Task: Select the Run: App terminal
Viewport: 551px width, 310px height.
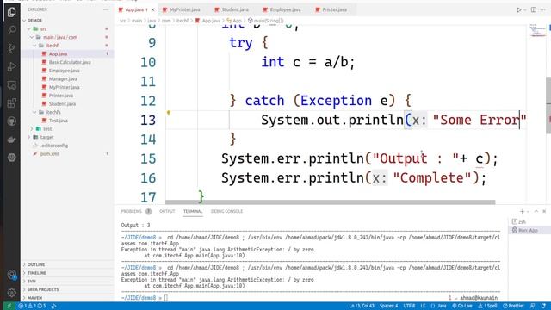Action: (x=529, y=230)
